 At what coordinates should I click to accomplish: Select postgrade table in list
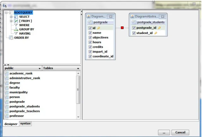point(17,102)
